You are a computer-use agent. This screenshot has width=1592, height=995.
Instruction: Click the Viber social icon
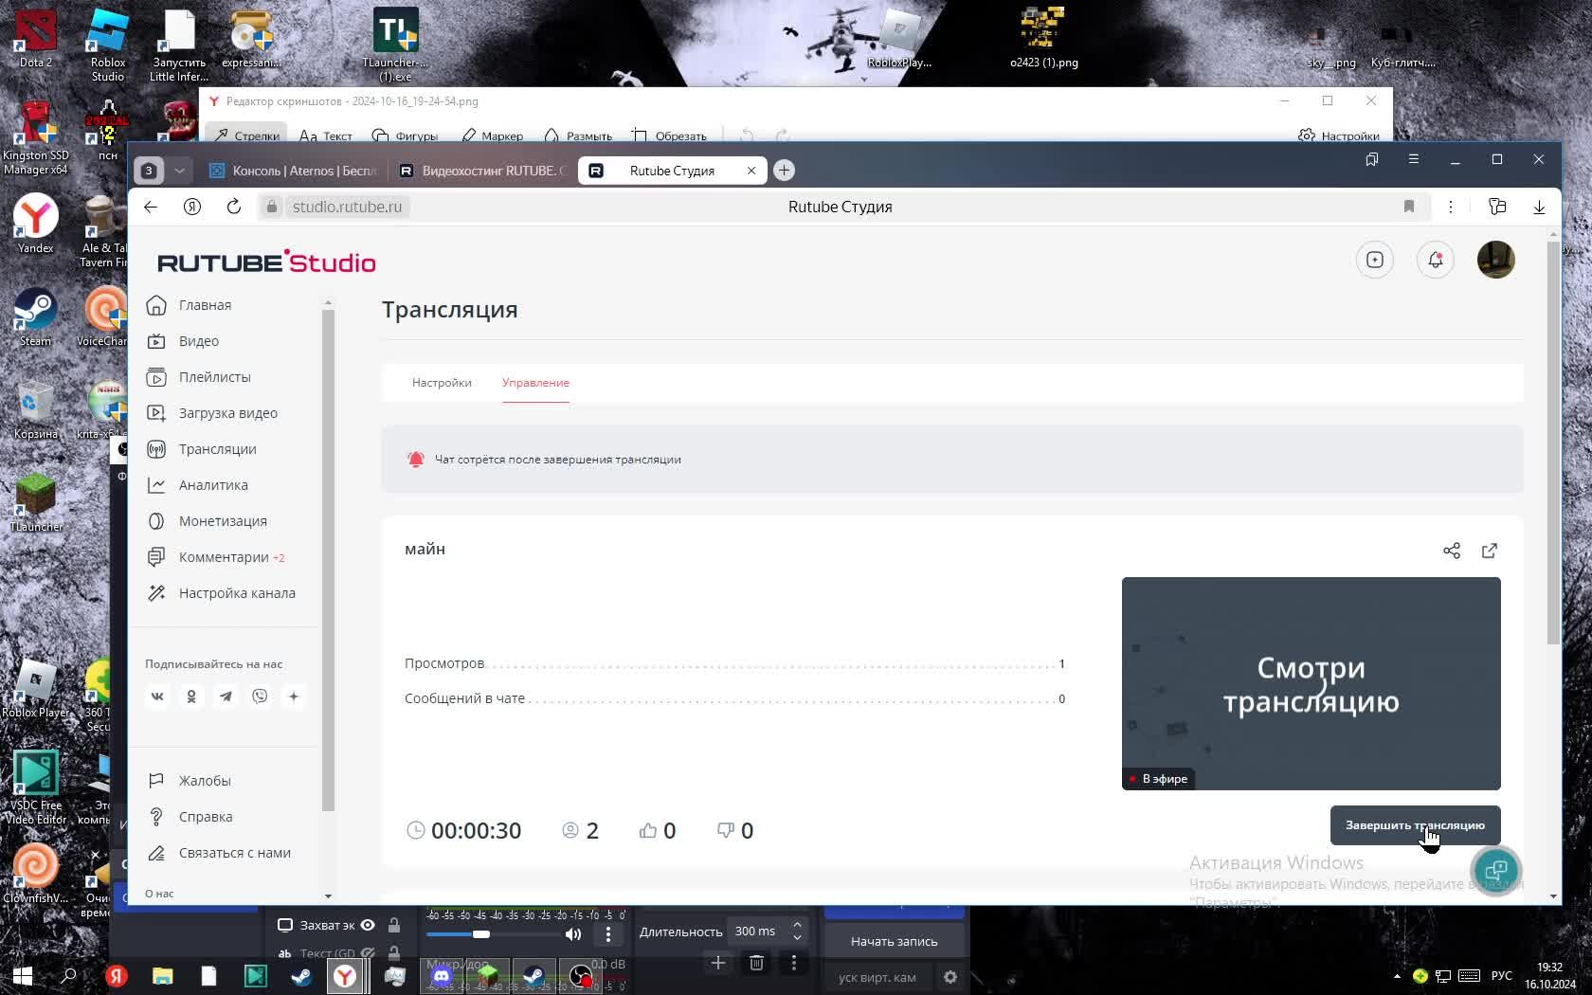point(260,696)
